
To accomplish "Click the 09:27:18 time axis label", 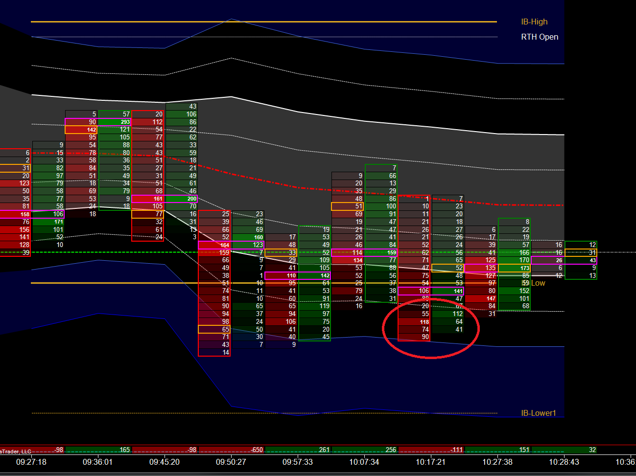I will point(31,462).
